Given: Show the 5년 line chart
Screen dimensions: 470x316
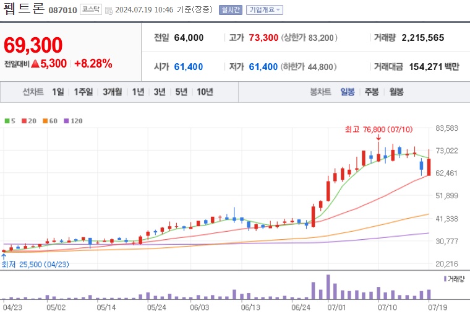Looking at the screenshot, I should point(181,92).
